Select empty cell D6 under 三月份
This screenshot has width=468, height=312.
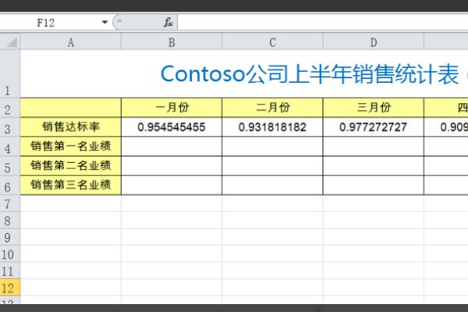(x=374, y=185)
